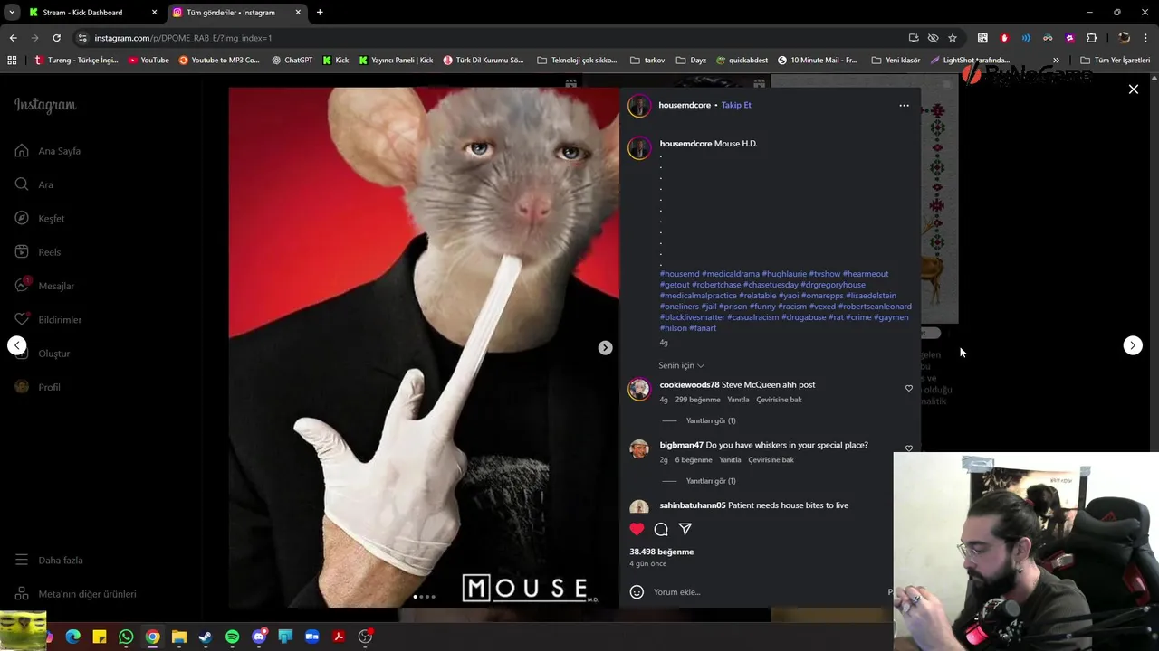Open Ara search in the sidebar
1159x651 pixels.
tap(34, 184)
